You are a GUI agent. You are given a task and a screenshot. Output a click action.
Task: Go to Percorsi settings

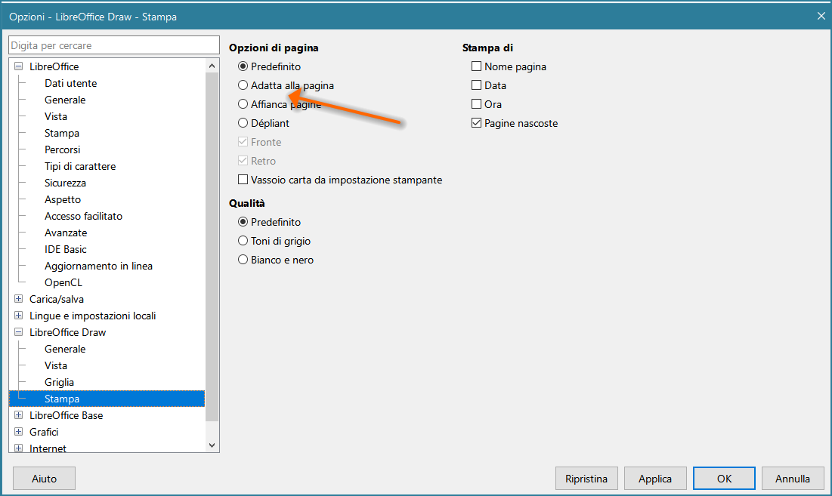pyautogui.click(x=62, y=149)
